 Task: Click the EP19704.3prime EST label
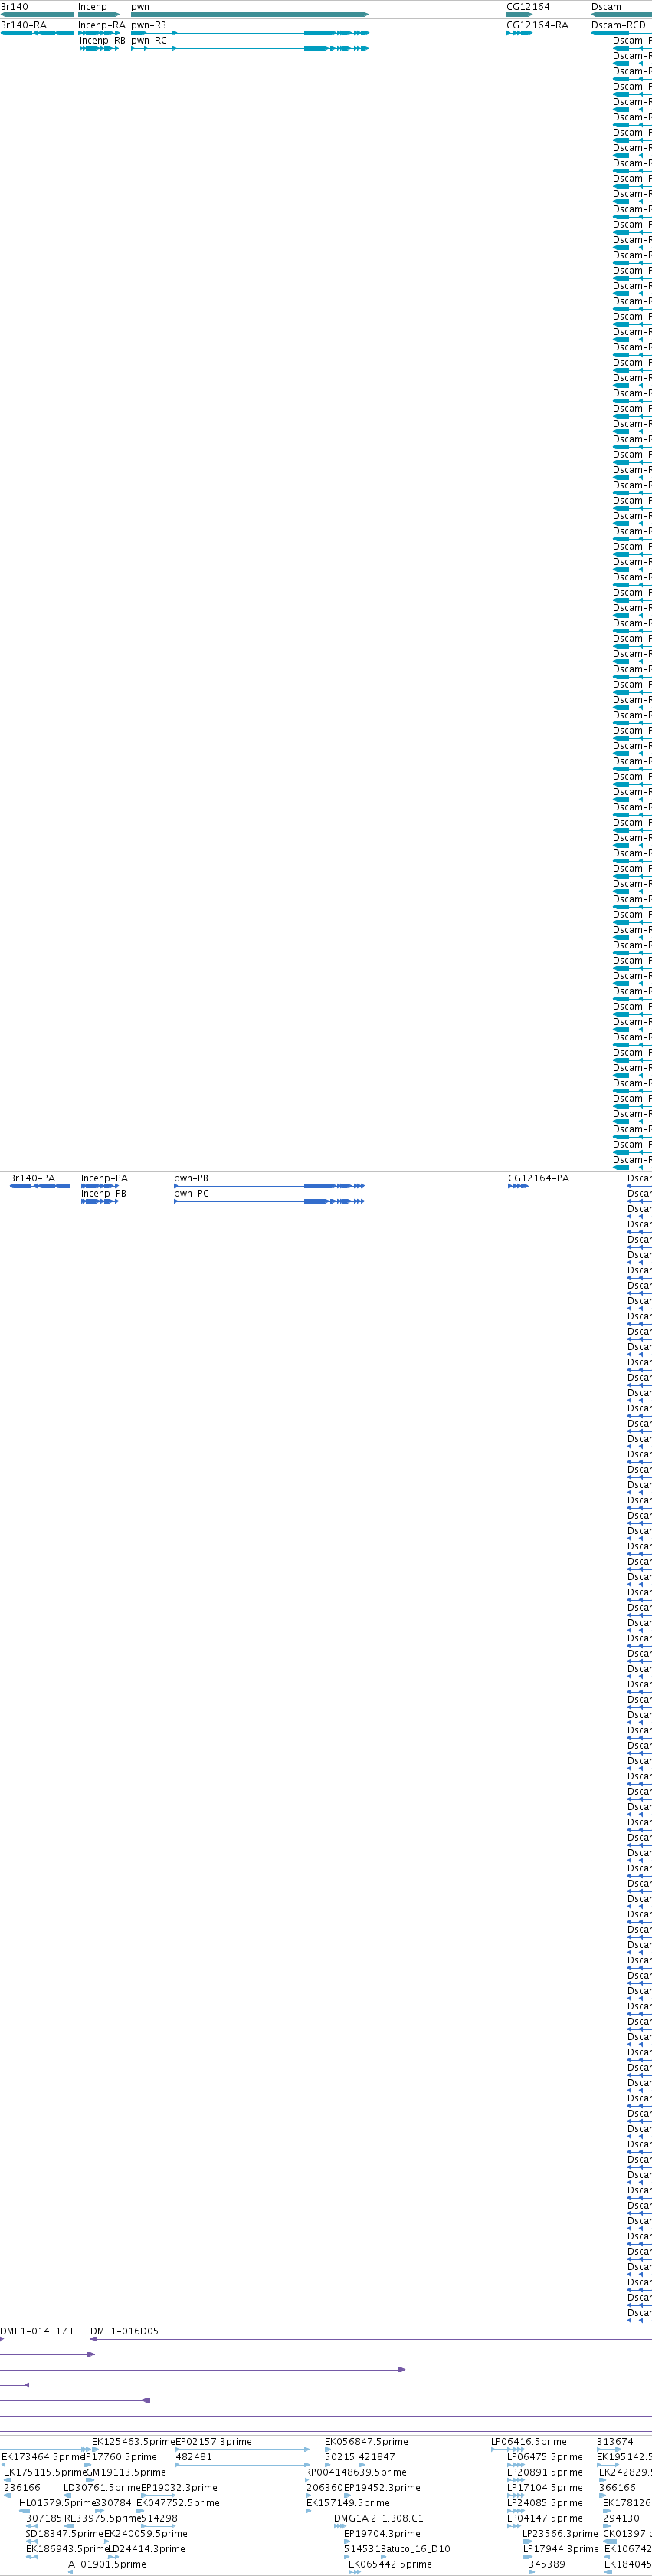pos(382,2533)
